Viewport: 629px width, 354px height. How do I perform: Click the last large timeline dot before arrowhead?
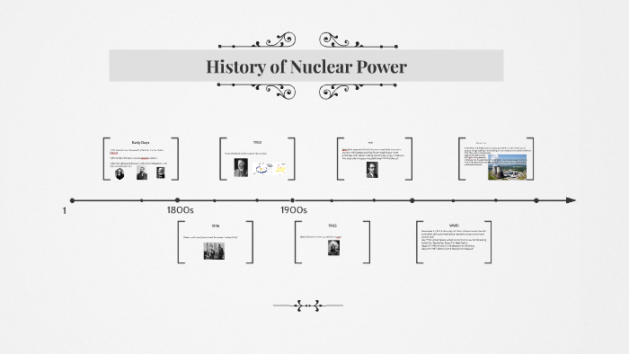click(536, 200)
